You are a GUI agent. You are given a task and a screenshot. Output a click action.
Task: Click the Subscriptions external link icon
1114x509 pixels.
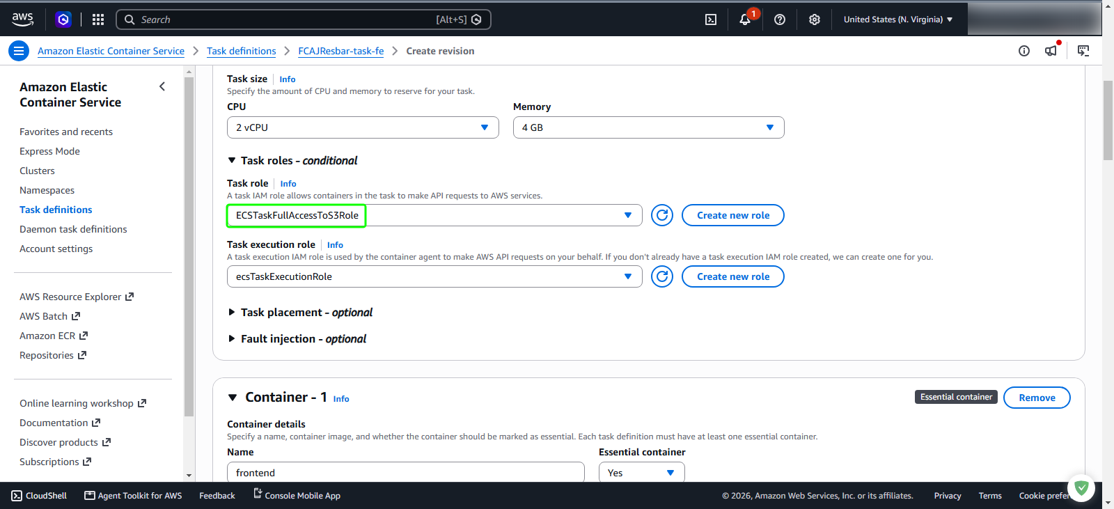coord(87,462)
